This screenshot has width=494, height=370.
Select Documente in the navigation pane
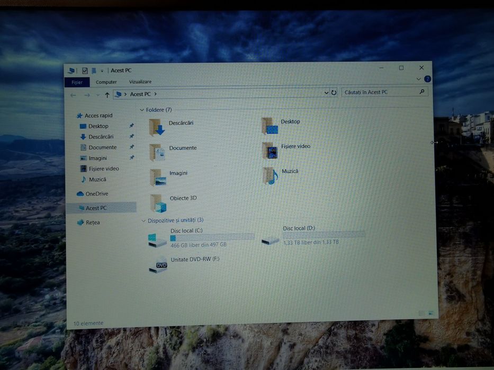click(98, 147)
